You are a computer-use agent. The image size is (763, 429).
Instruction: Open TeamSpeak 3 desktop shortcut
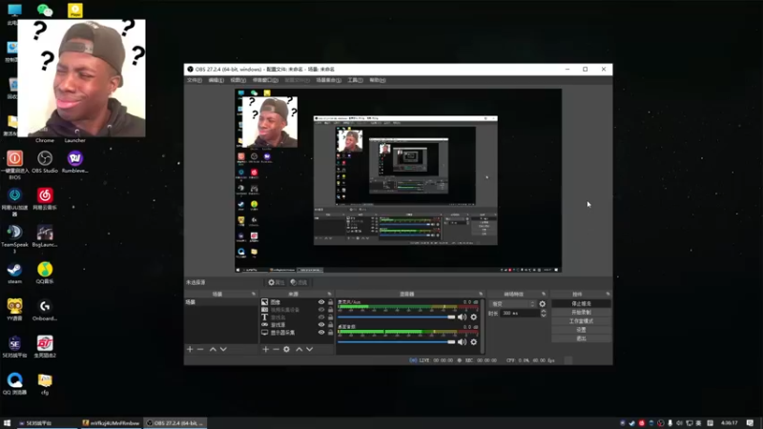14,238
